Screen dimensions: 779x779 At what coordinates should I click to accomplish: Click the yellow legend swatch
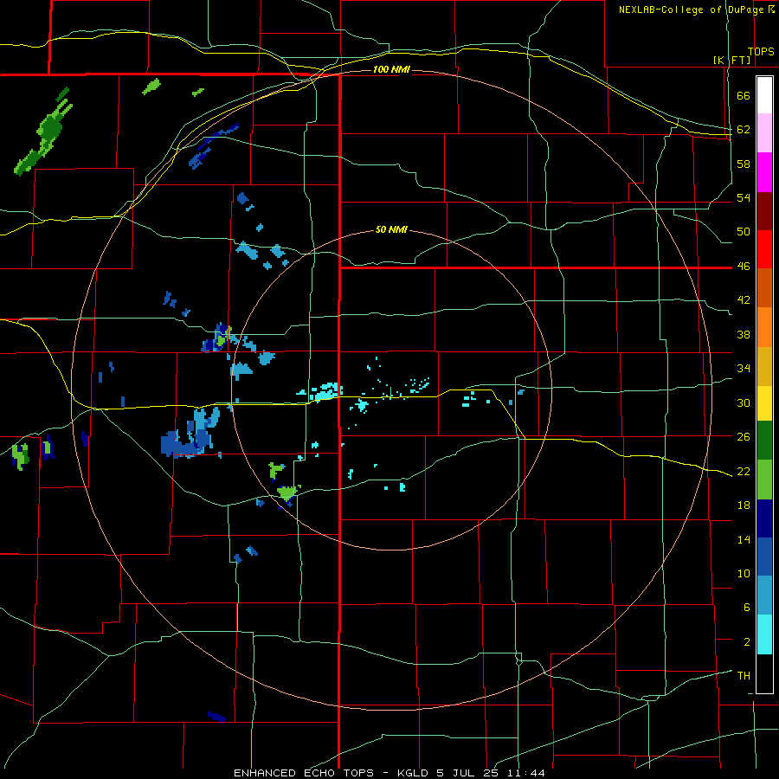tap(764, 403)
